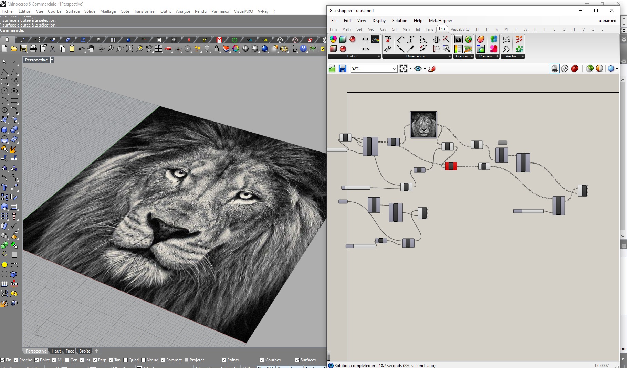The width and height of the screenshot is (627, 368).
Task: Click the lion image sampler thumbnail
Action: click(x=424, y=125)
